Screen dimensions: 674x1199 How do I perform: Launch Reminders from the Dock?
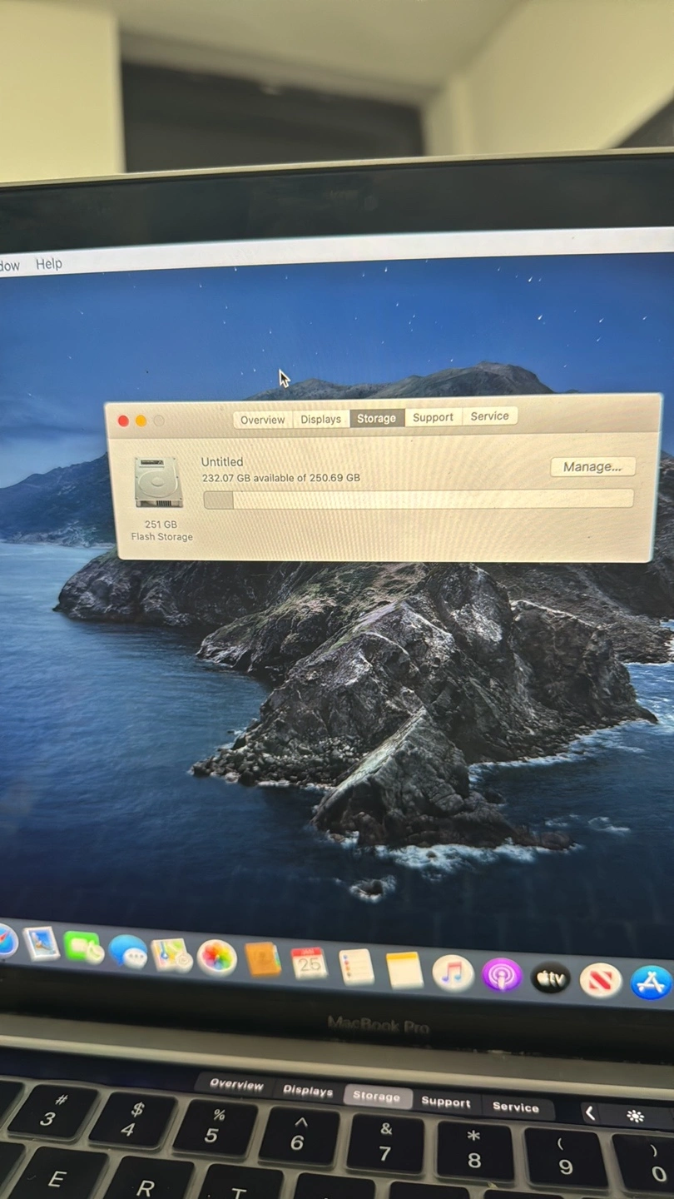pos(356,967)
